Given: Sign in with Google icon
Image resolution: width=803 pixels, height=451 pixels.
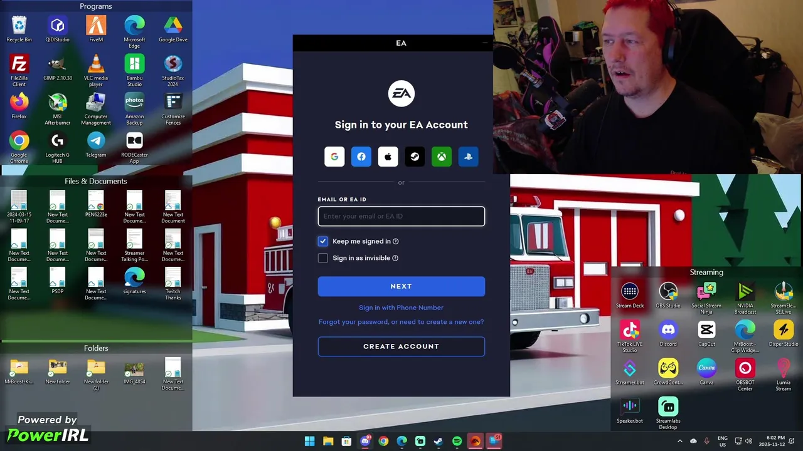Looking at the screenshot, I should pos(334,157).
